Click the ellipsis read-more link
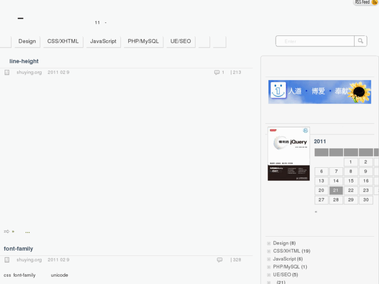This screenshot has height=284, width=379. (28, 232)
